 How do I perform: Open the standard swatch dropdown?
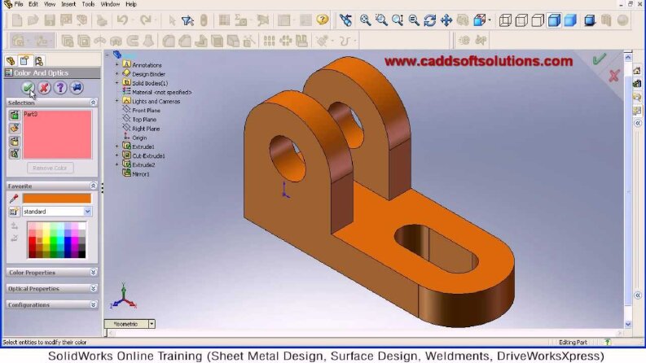click(87, 212)
